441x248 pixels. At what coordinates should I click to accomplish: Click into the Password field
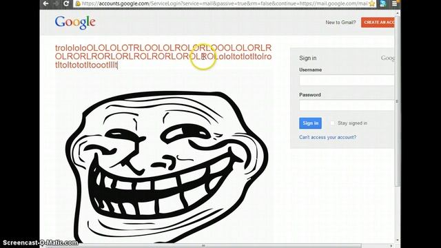347,105
